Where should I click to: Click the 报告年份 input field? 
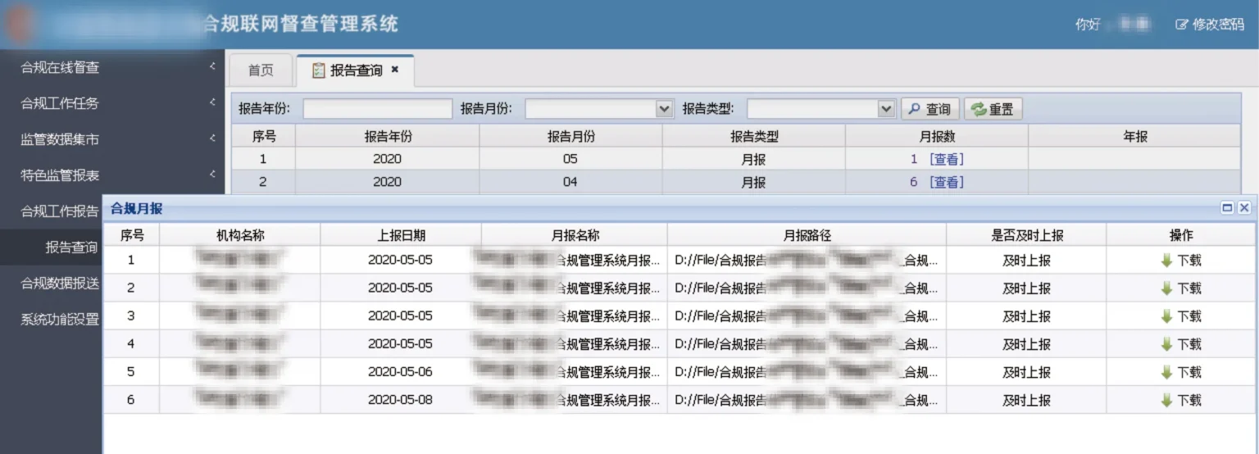pos(377,109)
